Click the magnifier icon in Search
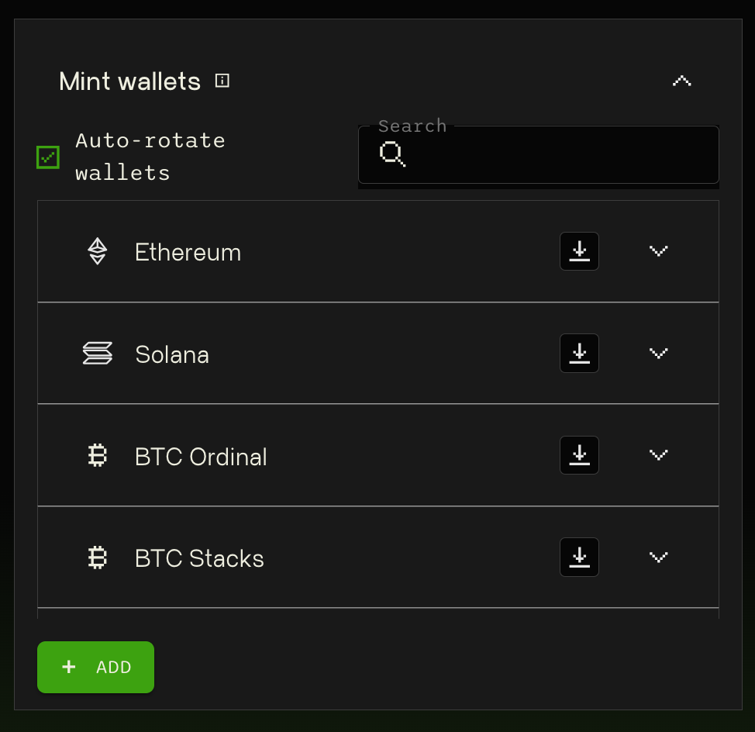Screen dimensions: 755x732 (x=392, y=154)
